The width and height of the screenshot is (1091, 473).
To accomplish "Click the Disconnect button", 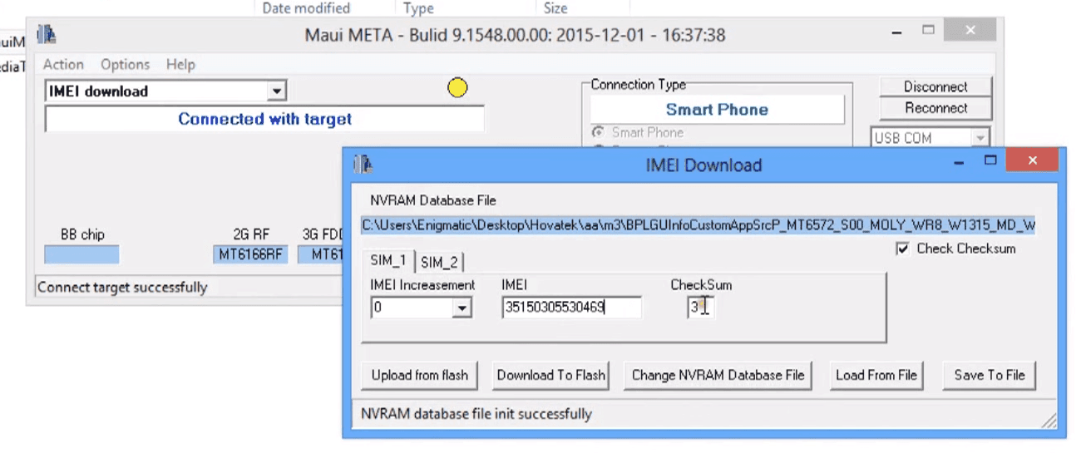I will [935, 86].
